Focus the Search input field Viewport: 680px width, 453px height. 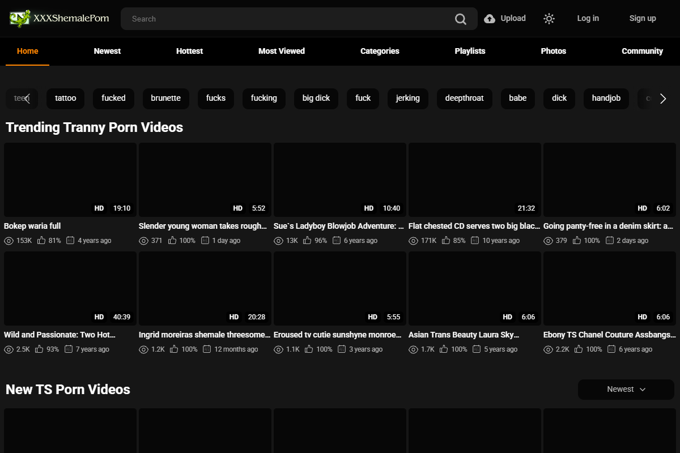pyautogui.click(x=283, y=19)
